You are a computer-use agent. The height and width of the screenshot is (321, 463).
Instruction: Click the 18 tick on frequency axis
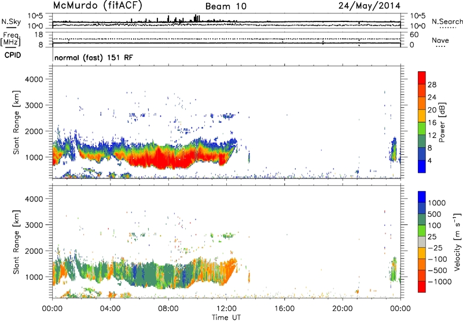39,35
